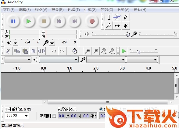Click Play-at-speed green arrow
The image size is (179, 129).
pos(124,51)
